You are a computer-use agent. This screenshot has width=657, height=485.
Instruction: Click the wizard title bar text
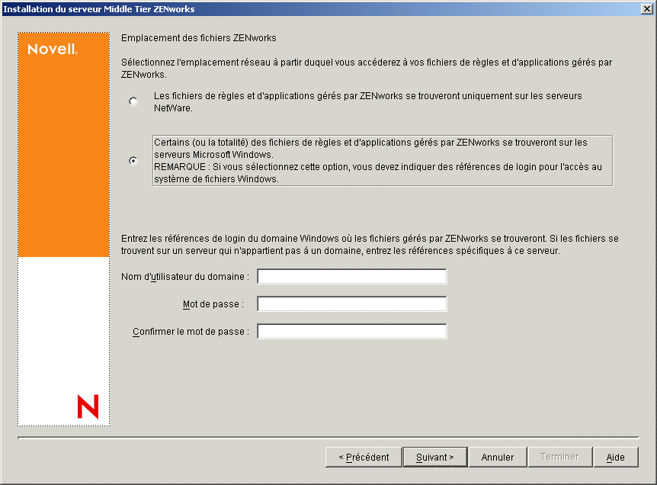point(99,8)
